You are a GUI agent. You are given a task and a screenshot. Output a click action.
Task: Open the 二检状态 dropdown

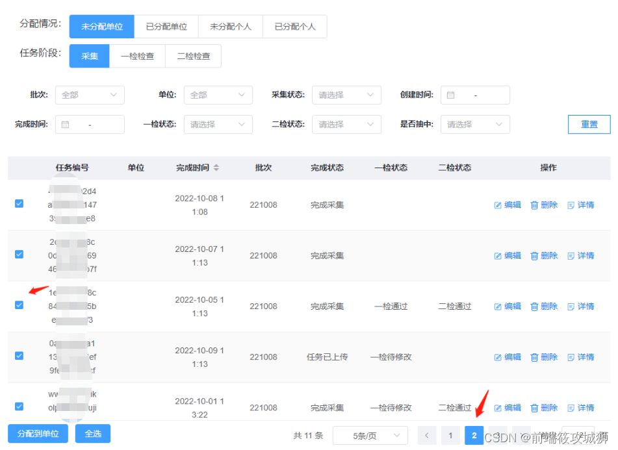click(x=346, y=125)
